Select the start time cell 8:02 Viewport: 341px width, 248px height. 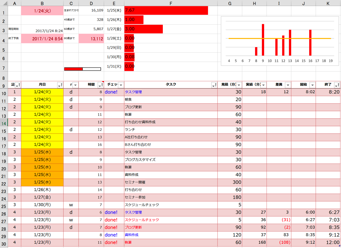[304, 92]
